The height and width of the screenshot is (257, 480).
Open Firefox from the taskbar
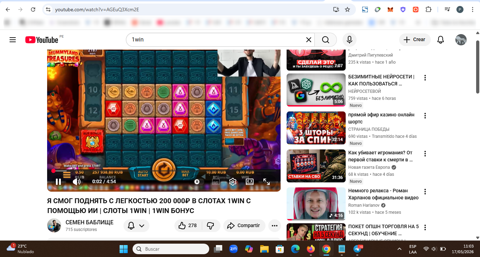(311, 249)
